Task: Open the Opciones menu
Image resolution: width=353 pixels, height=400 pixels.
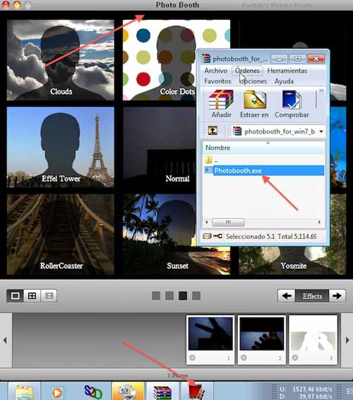Action: (253, 81)
